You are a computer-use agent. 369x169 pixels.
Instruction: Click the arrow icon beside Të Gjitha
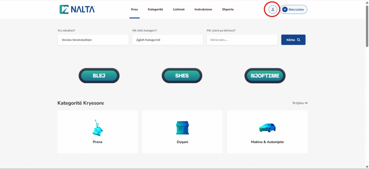(306, 103)
